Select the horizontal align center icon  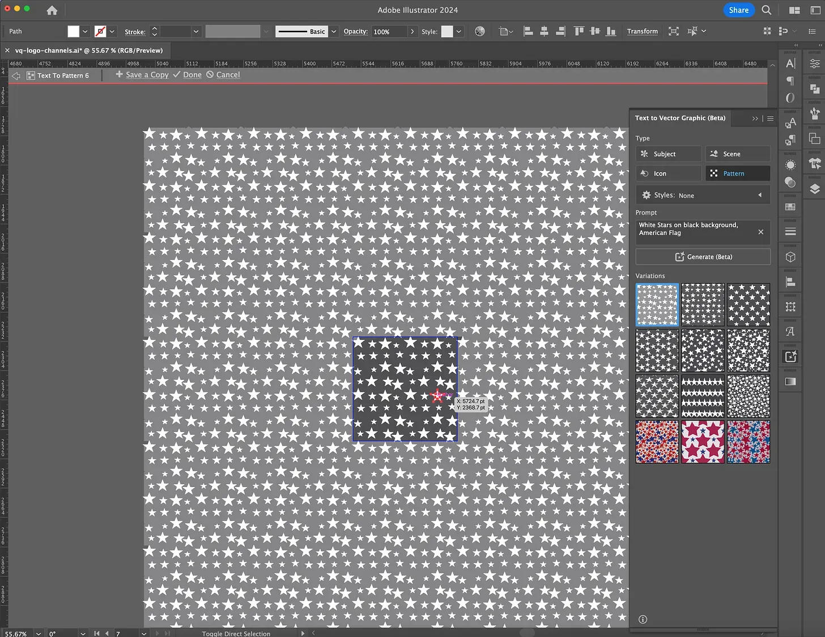click(x=544, y=31)
